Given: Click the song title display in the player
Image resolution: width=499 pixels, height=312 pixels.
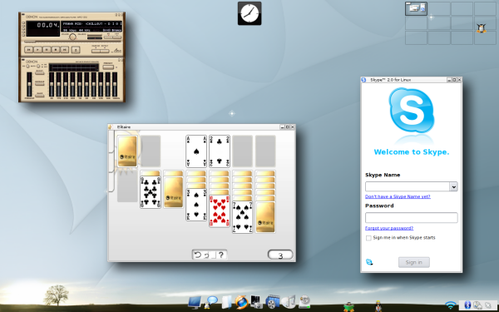Looking at the screenshot, I should coord(91,24).
